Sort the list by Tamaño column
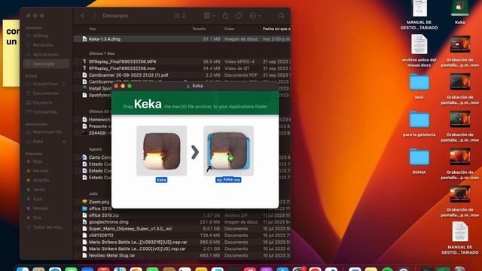Screen dimensions: 482x271 (199, 29)
